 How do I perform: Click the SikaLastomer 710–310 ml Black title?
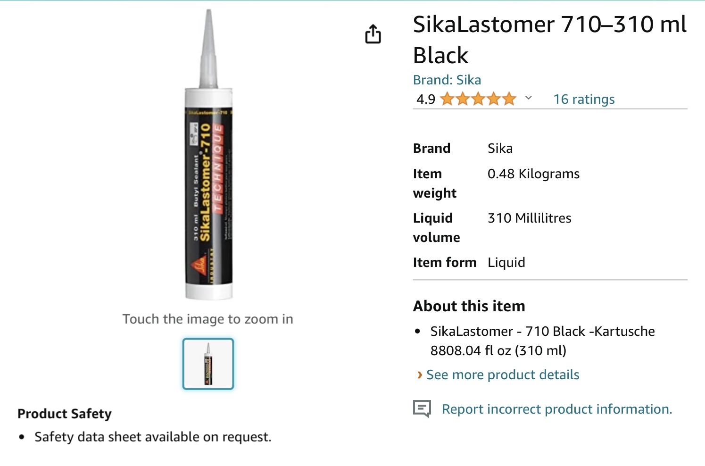coord(549,40)
